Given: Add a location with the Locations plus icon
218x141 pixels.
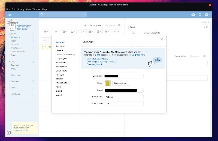Looking at the screenshot, I should click(33, 94).
